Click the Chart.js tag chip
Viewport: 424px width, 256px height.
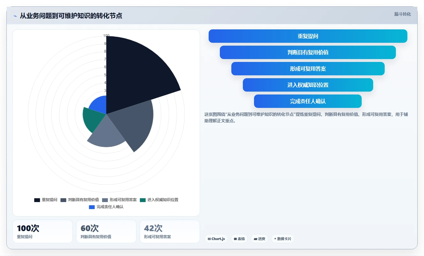[x=216, y=239]
